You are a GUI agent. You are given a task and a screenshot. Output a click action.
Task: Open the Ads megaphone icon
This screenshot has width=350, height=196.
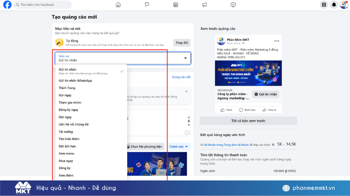(x=204, y=5)
